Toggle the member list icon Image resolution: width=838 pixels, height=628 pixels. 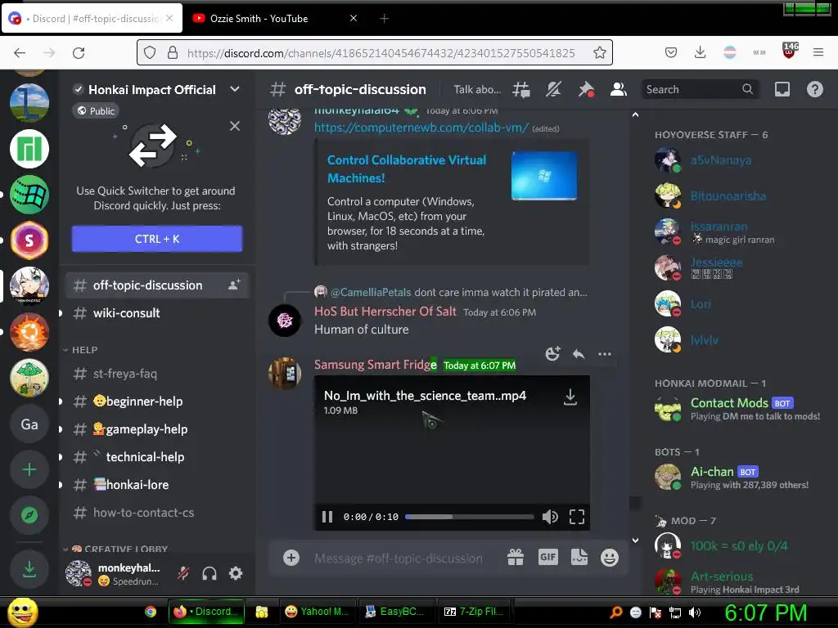click(x=619, y=89)
